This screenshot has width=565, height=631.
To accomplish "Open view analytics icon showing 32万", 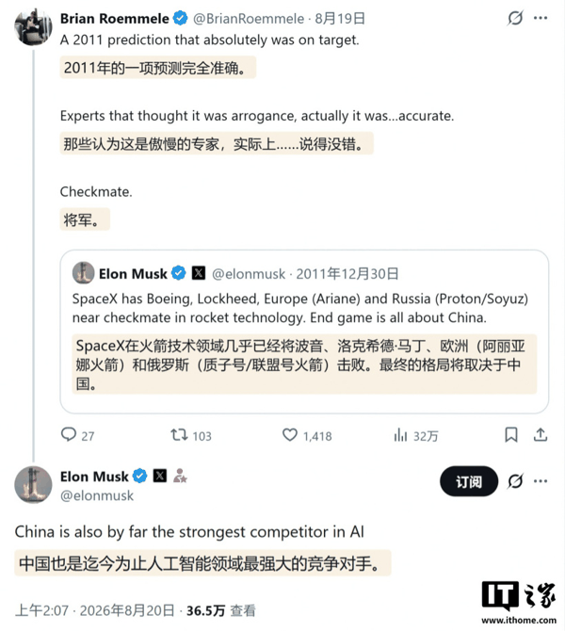I will (x=400, y=435).
